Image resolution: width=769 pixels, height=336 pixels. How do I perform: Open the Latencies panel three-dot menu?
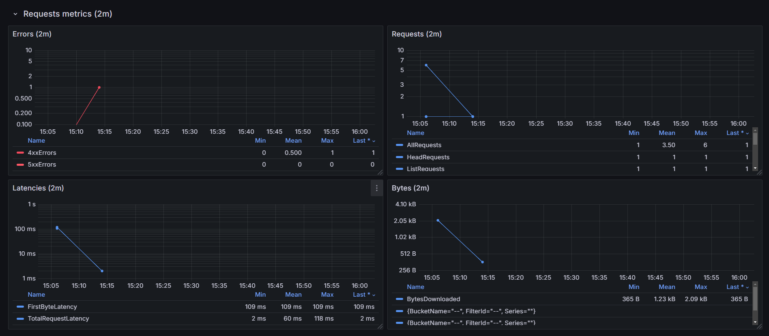pyautogui.click(x=376, y=188)
